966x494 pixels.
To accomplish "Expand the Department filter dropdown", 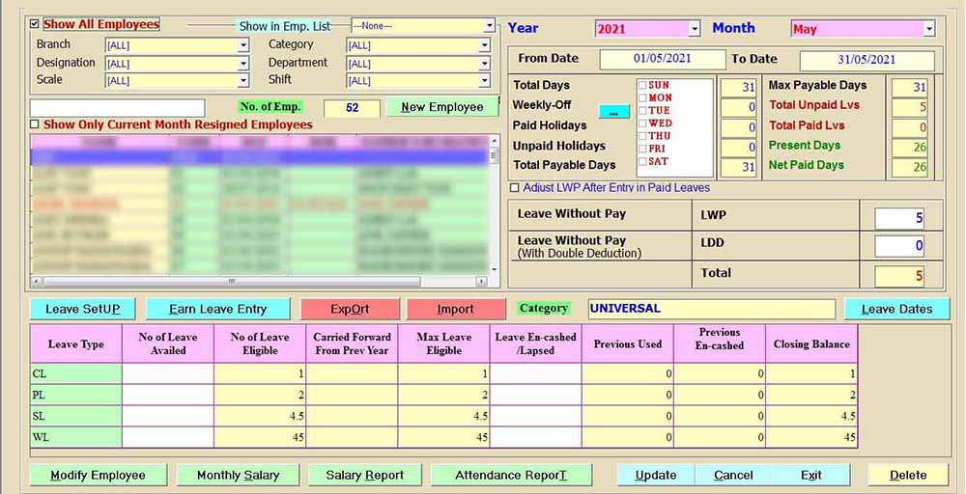I will [484, 63].
